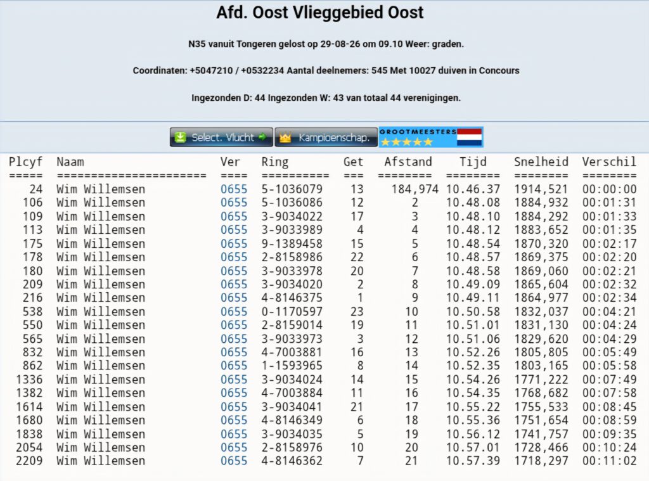
Task: Open club link 0655 for place 175
Action: point(234,243)
